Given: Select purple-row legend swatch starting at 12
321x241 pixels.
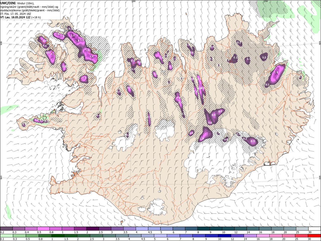Looking at the screenshot, I should pyautogui.click(x=240, y=229).
